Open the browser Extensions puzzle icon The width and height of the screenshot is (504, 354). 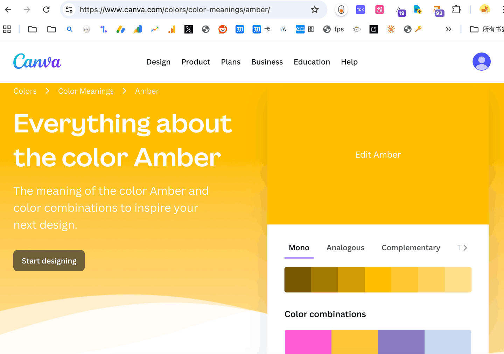[456, 10]
